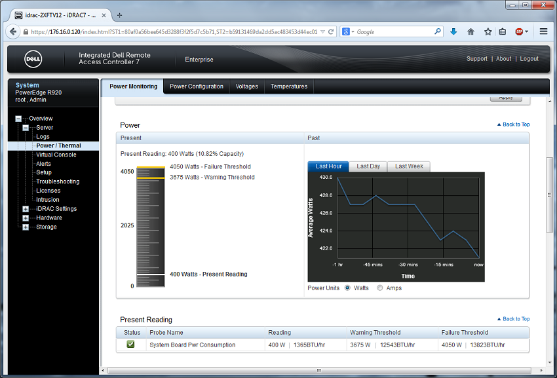Click the System Board Pwr Consumption probe name
557x378 pixels.
(x=192, y=345)
